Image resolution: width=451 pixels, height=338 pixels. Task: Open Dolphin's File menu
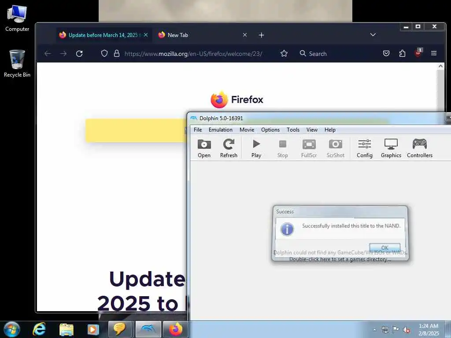(x=198, y=130)
